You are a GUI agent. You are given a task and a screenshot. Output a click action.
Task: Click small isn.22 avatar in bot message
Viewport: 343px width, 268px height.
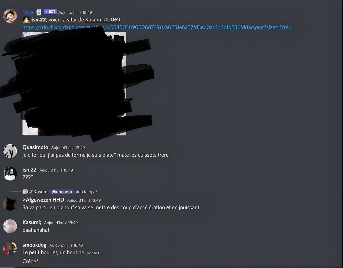coord(26,20)
